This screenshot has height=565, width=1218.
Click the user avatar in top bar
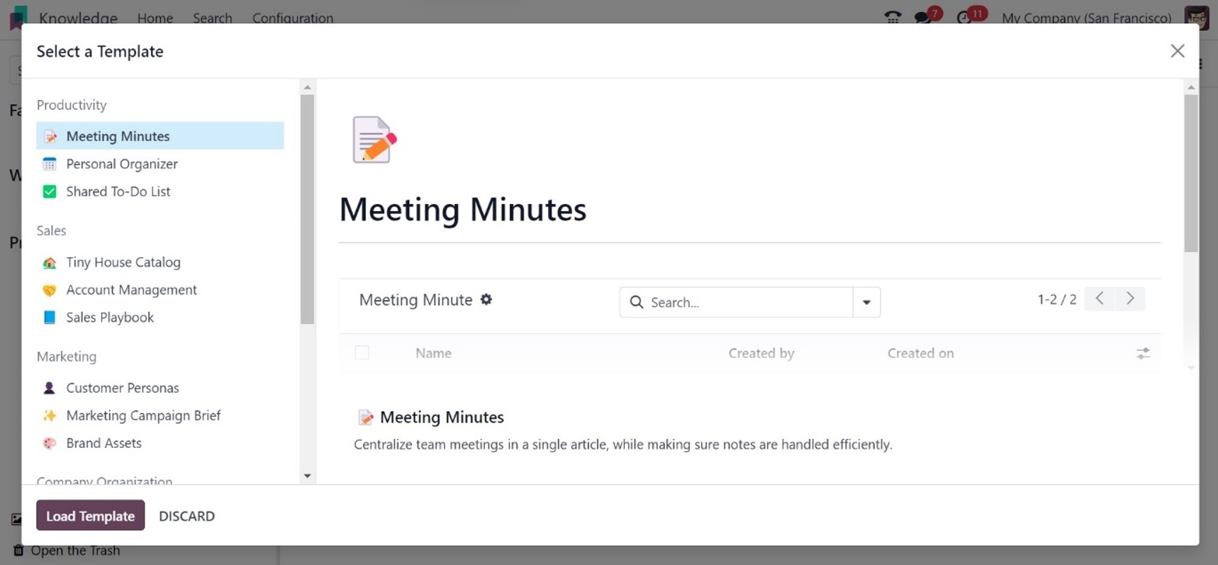tap(1196, 17)
